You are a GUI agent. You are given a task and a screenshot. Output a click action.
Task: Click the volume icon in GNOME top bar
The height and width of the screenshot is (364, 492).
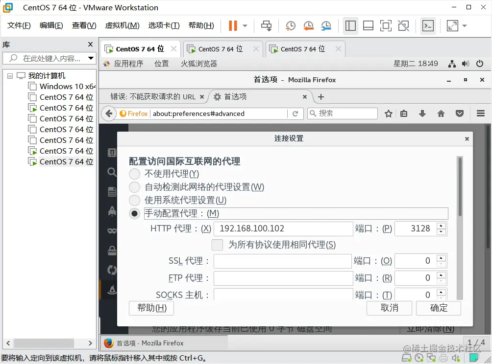click(466, 64)
